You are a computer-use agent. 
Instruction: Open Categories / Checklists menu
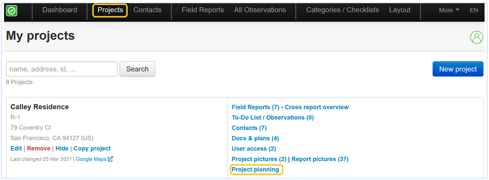[343, 10]
